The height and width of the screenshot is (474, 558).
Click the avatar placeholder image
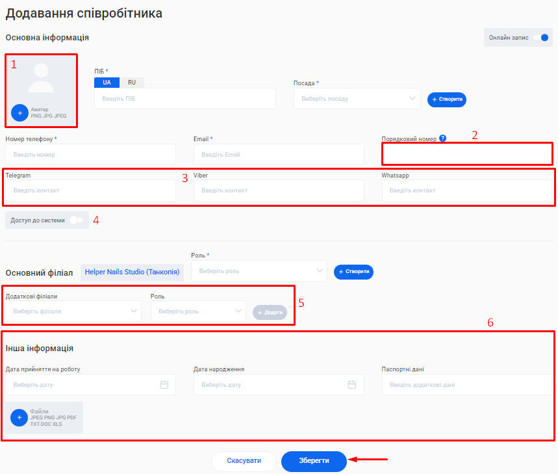[x=42, y=78]
